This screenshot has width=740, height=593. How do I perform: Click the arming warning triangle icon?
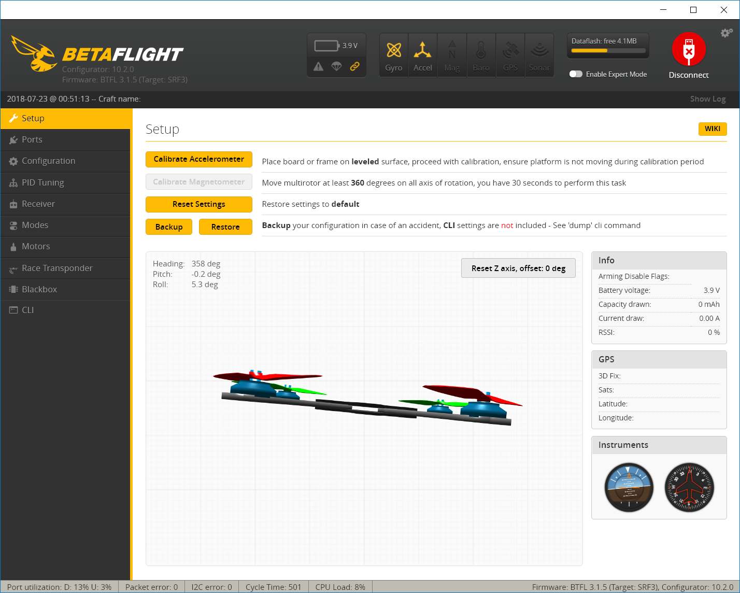tap(319, 66)
